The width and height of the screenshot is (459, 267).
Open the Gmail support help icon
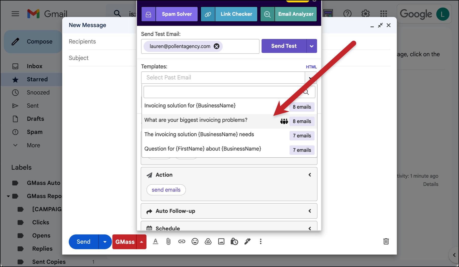(347, 14)
